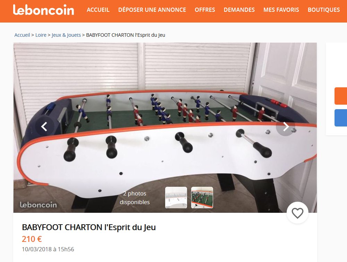Select the first photo thumbnail
This screenshot has height=262, width=347.
pyautogui.click(x=176, y=198)
